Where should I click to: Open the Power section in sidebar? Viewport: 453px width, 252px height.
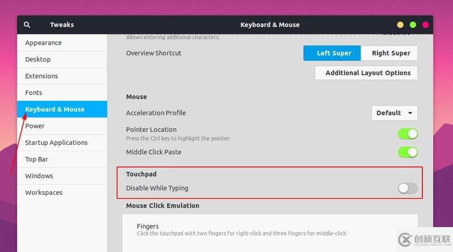[x=35, y=126]
